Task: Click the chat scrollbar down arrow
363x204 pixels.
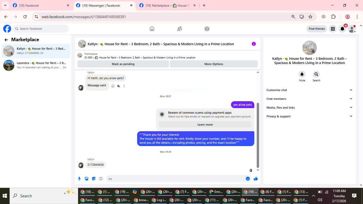Action: pyautogui.click(x=258, y=170)
